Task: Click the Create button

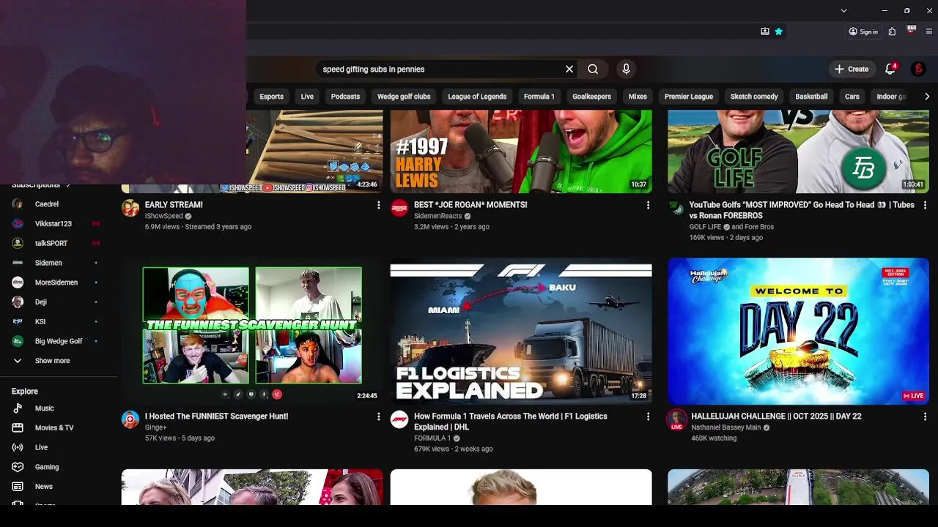Action: coord(851,69)
